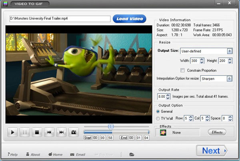The image size is (240, 161).
Task: Go to the Home page link
Action: (55, 155)
